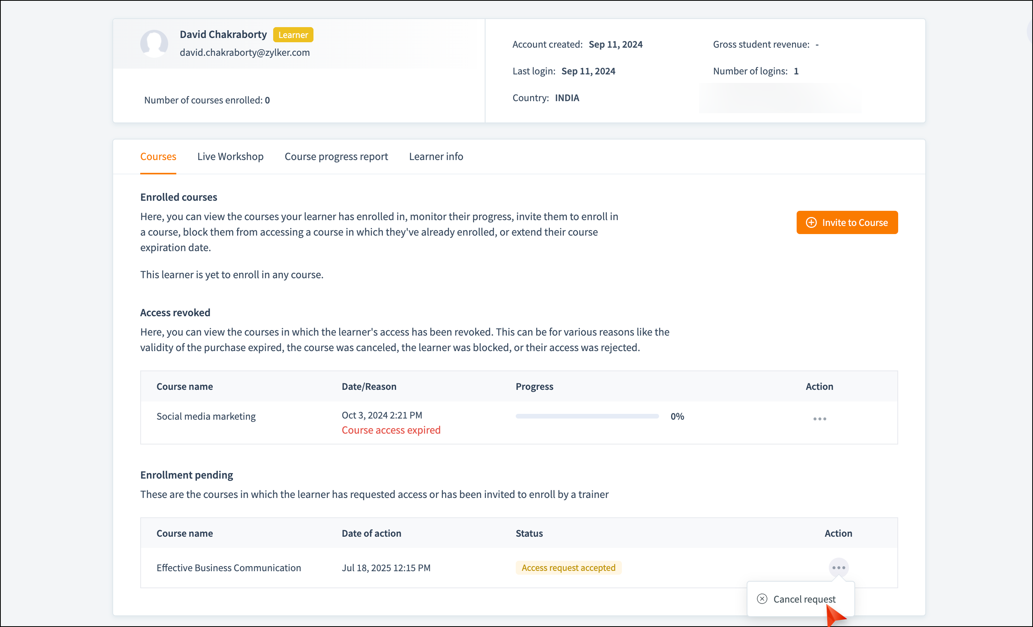Click Effective Business Communication course name
The width and height of the screenshot is (1033, 627).
[x=229, y=567]
